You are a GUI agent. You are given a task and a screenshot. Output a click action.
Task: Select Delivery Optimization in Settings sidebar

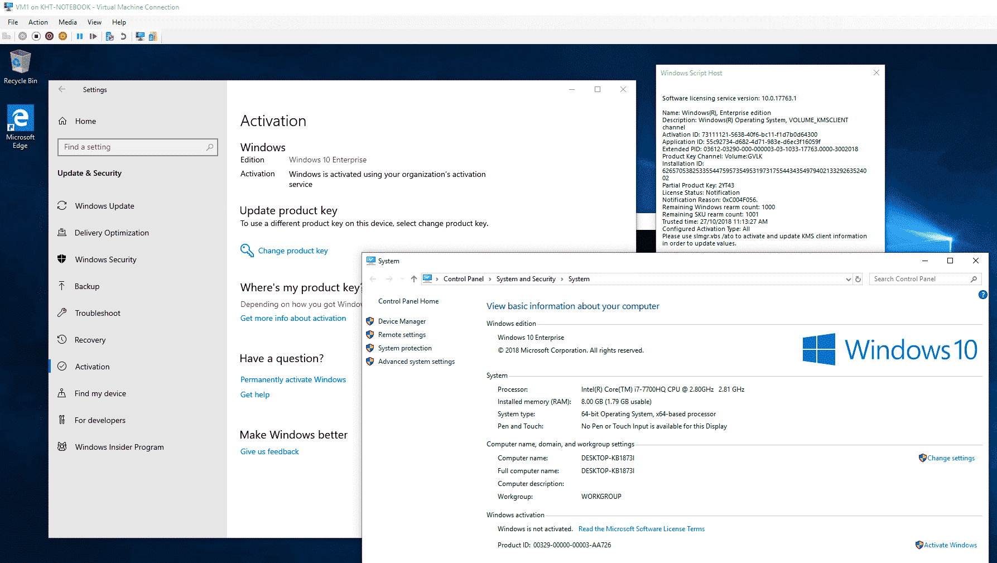[138, 233]
